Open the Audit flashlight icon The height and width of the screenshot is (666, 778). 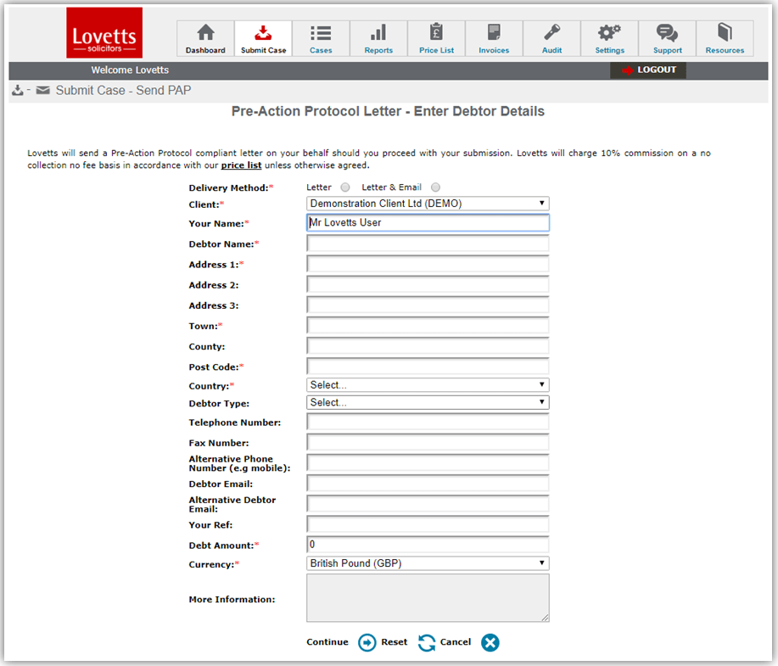click(551, 34)
